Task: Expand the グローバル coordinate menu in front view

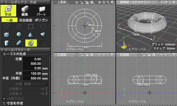Action: point(75,101)
